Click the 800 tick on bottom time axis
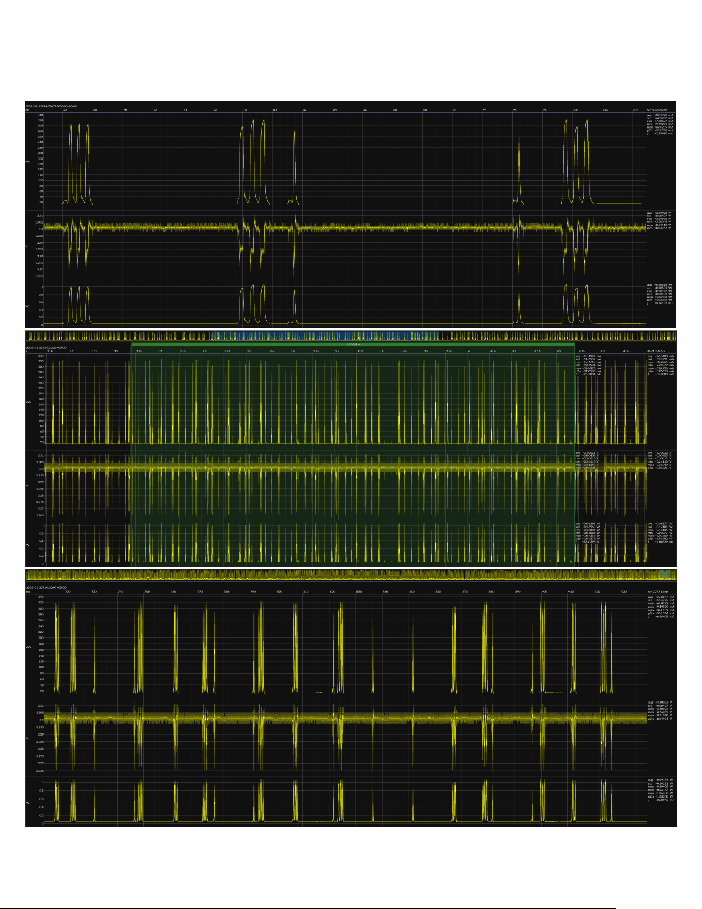The height and width of the screenshot is (909, 702). pyautogui.click(x=280, y=592)
